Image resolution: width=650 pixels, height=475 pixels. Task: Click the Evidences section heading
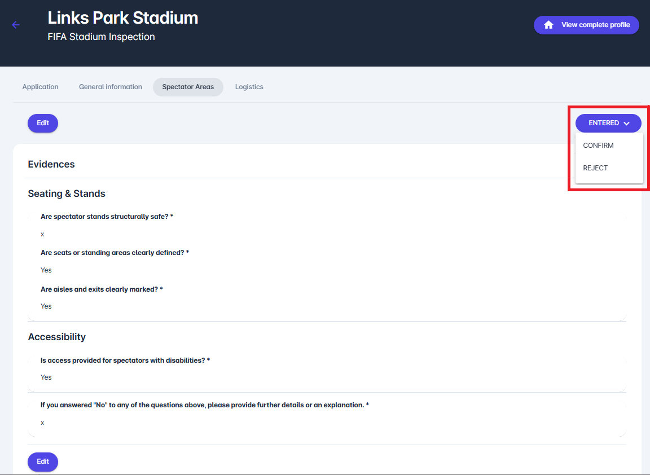51,164
